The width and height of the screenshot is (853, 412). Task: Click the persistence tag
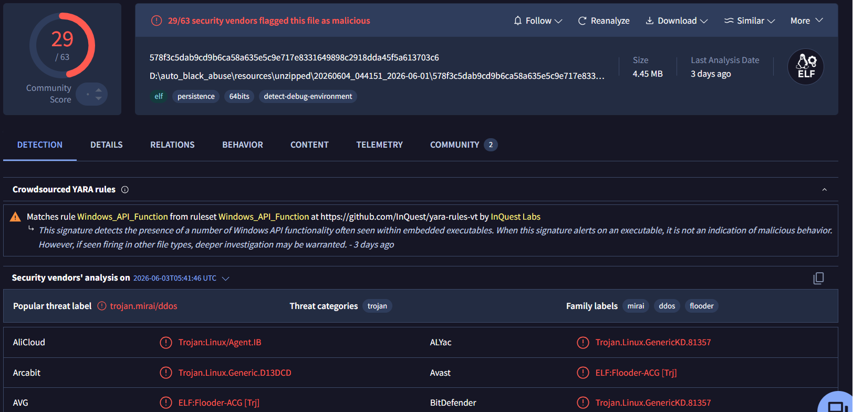196,96
